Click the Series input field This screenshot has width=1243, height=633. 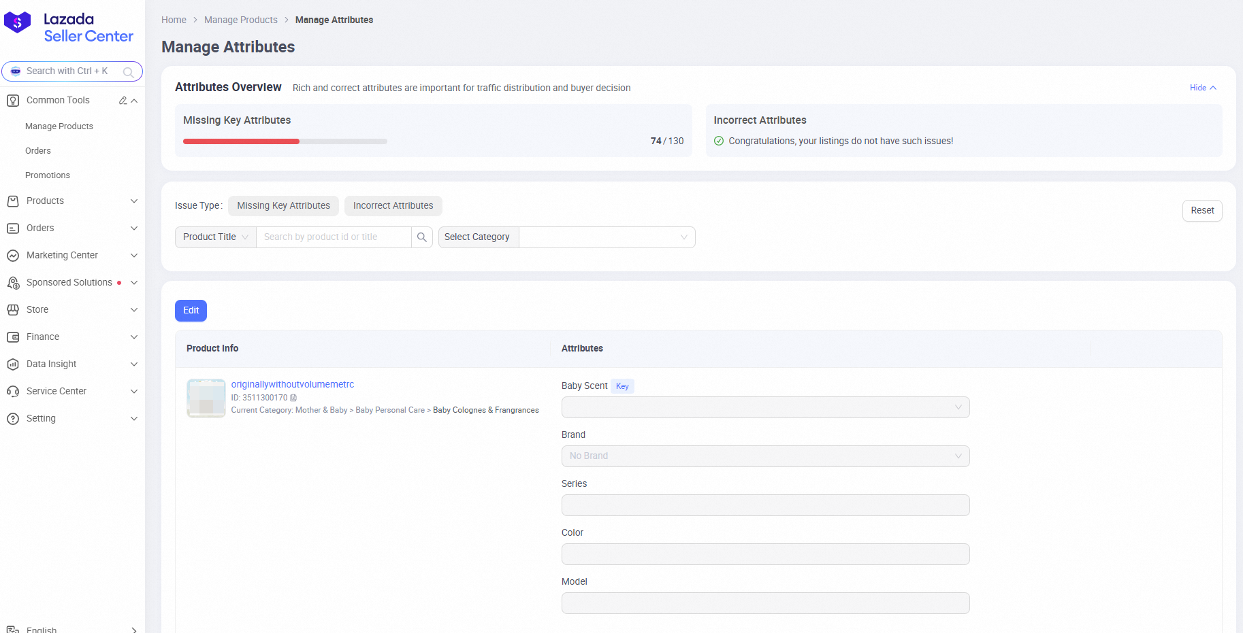pos(765,505)
